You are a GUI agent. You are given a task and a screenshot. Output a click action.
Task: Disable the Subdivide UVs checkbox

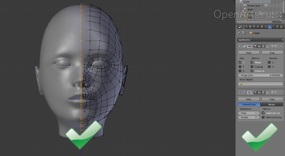click(x=263, y=113)
